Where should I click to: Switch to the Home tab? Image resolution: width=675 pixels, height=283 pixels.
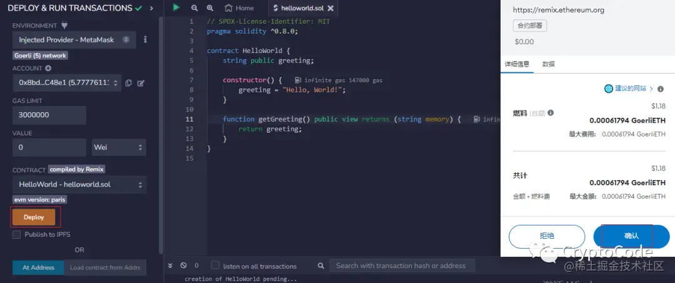(x=239, y=8)
